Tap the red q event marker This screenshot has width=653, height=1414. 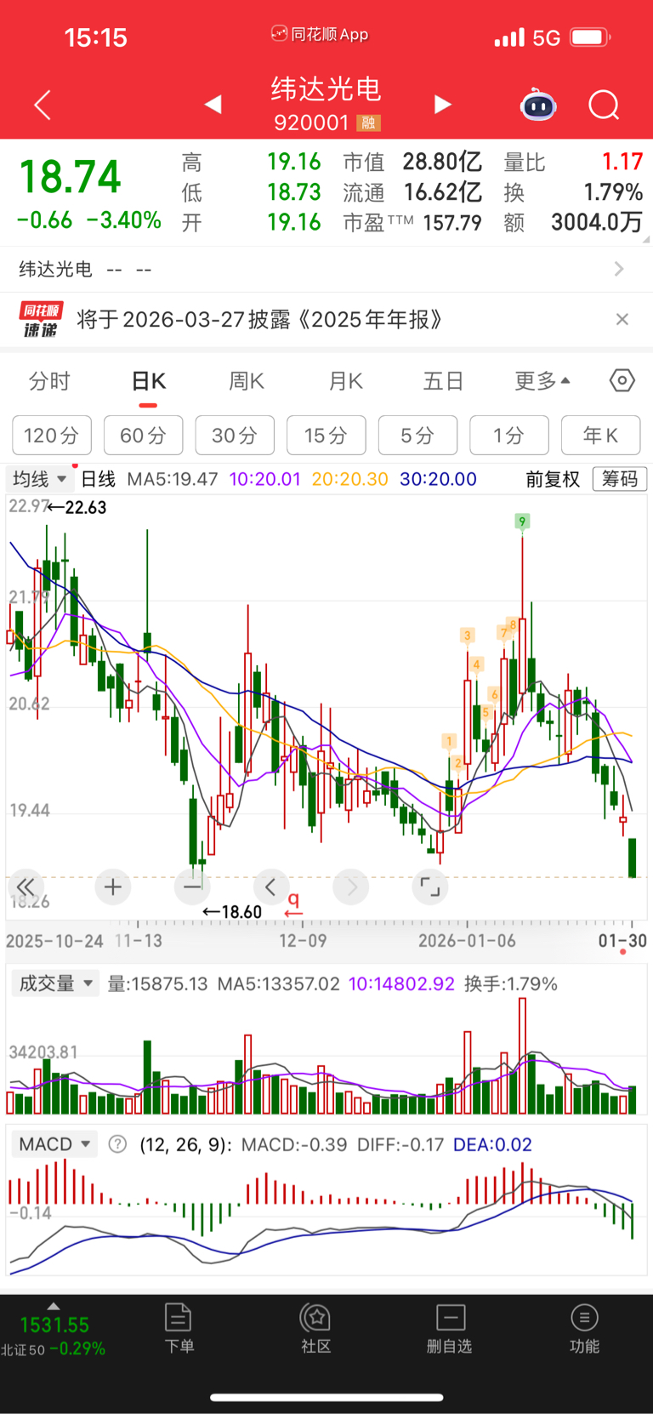293,904
